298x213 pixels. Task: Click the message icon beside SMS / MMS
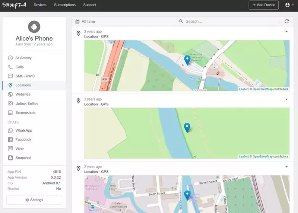pyautogui.click(x=10, y=76)
